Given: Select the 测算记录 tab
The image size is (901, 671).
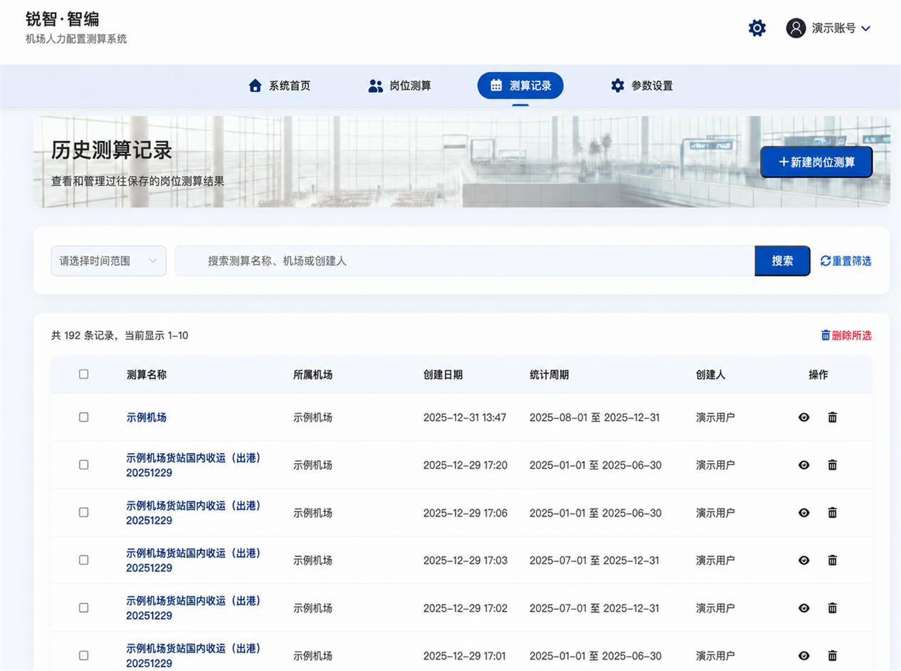Looking at the screenshot, I should point(520,85).
